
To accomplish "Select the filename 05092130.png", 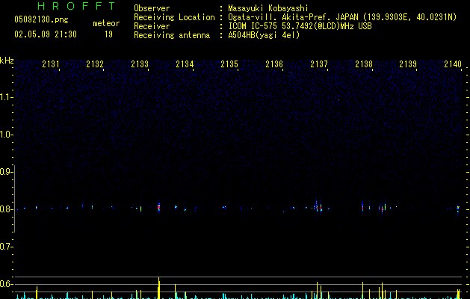I will [41, 20].
